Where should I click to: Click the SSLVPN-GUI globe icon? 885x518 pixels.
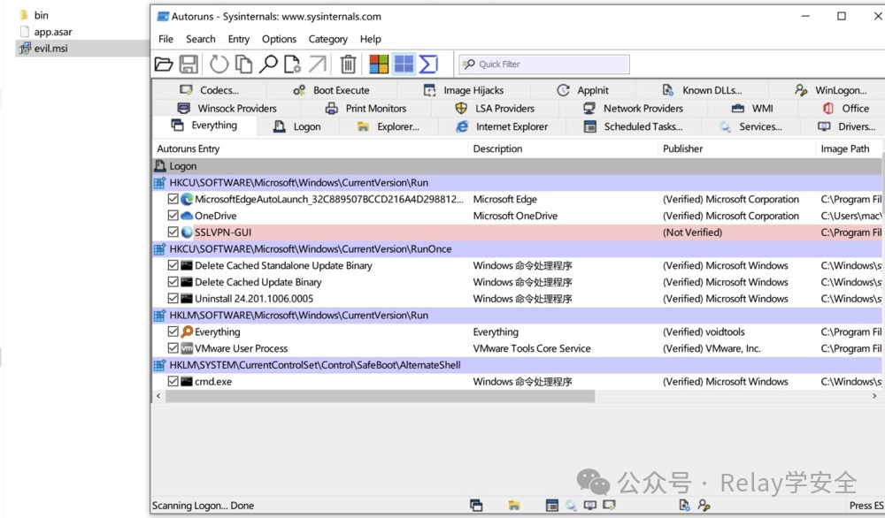[187, 232]
